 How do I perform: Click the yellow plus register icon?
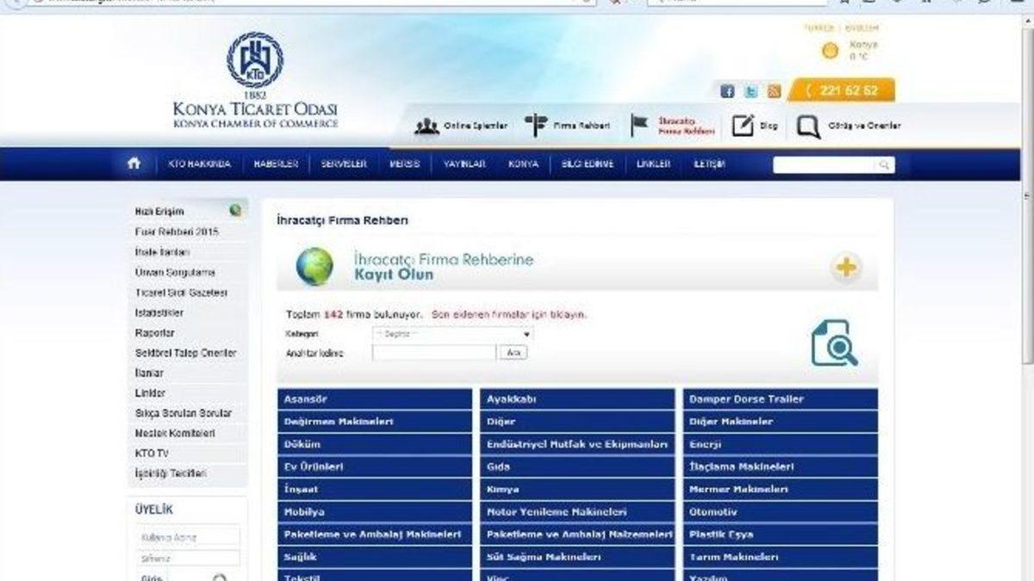tap(846, 268)
